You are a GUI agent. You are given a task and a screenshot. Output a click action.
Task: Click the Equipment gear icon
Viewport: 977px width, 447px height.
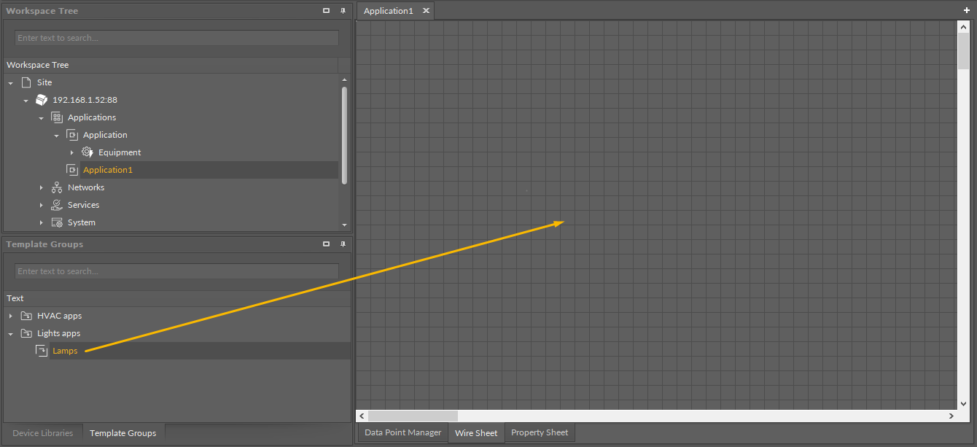click(87, 152)
